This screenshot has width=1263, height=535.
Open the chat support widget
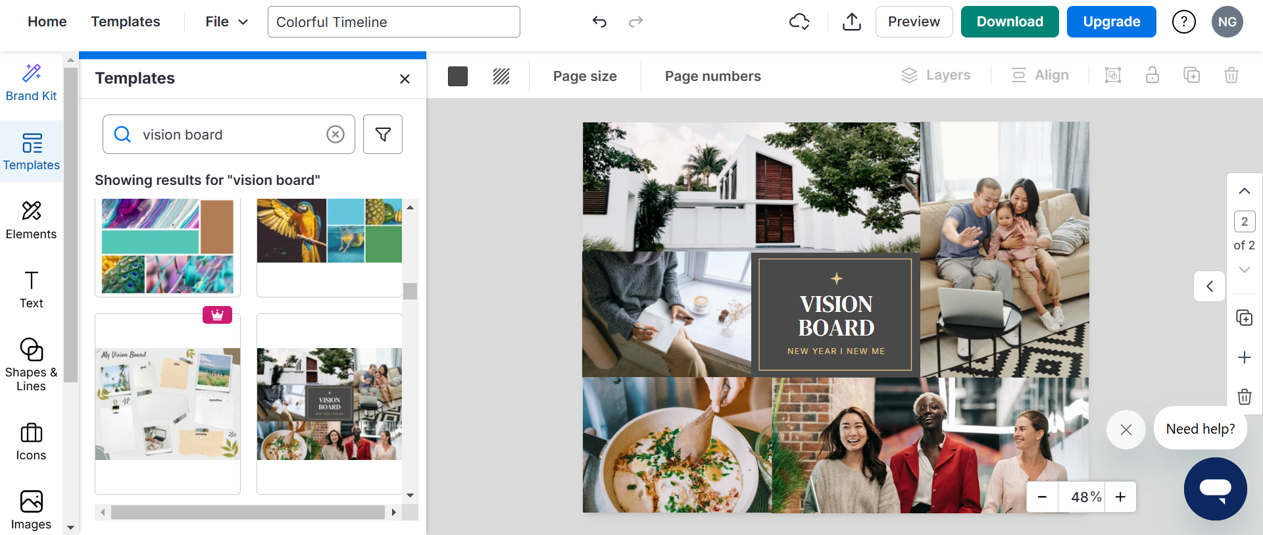pos(1216,489)
